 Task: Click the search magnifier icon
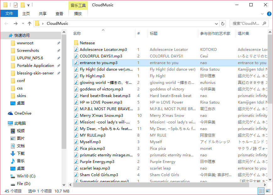[x=264, y=23]
